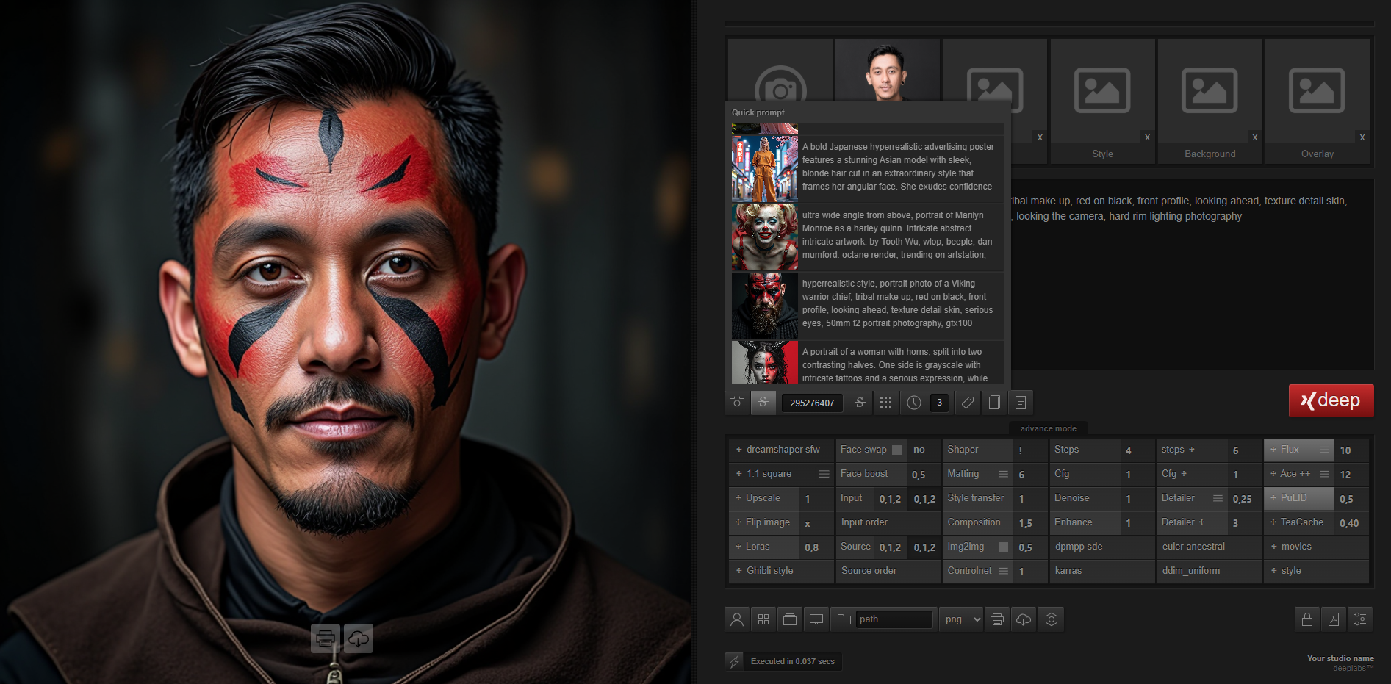Click the cloud download icon in bottom toolbar

tap(1024, 619)
